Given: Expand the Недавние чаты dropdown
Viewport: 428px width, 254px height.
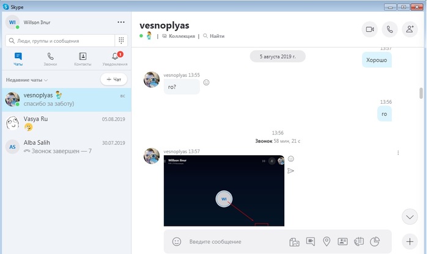Looking at the screenshot, I should pos(27,80).
